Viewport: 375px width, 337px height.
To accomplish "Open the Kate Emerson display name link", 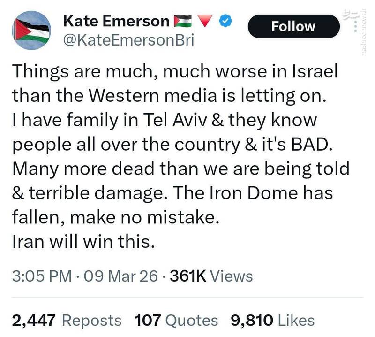I will [x=116, y=21].
